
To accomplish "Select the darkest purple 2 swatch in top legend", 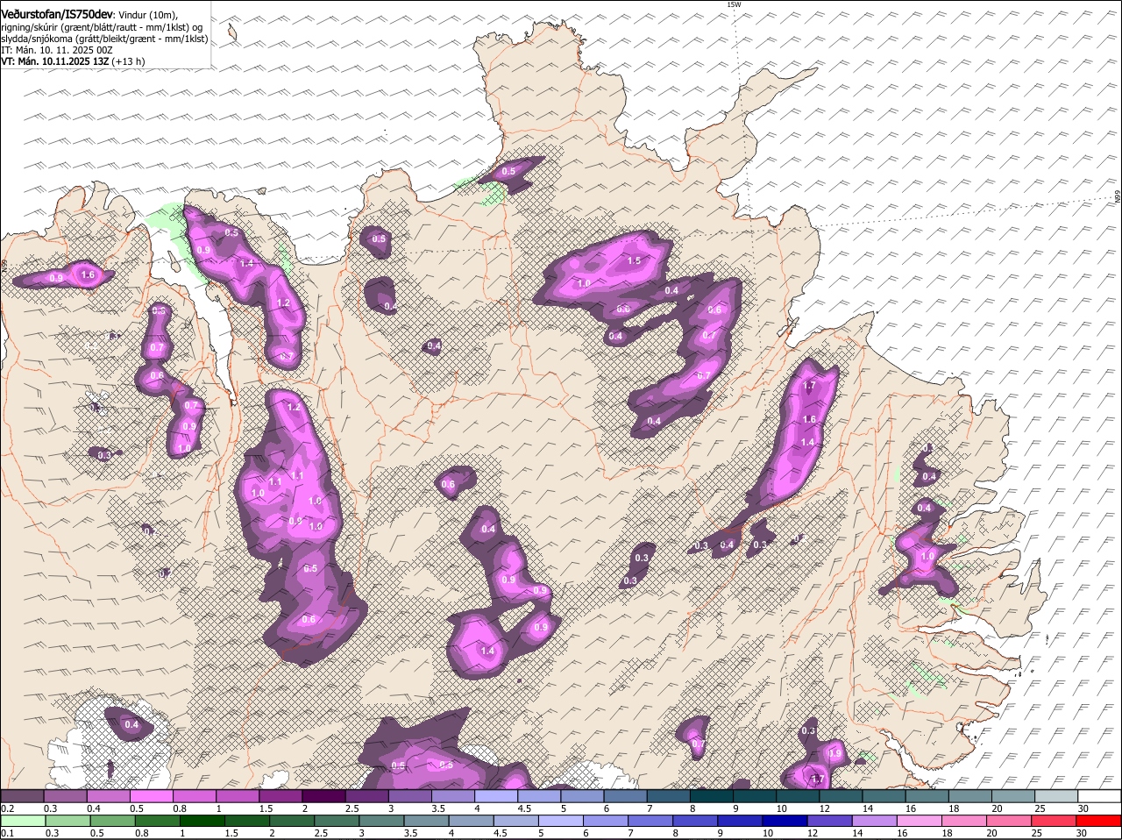I will coord(323,796).
